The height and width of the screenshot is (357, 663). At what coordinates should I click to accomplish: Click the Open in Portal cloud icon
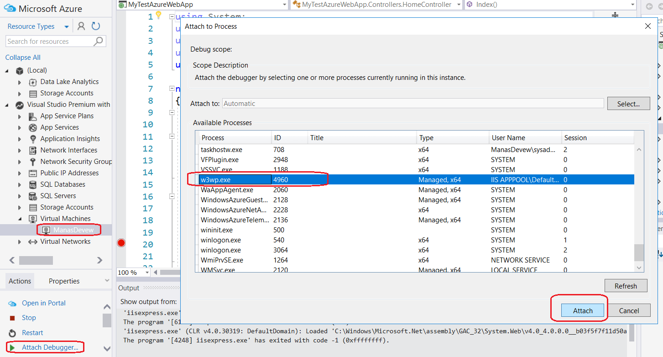(12, 303)
